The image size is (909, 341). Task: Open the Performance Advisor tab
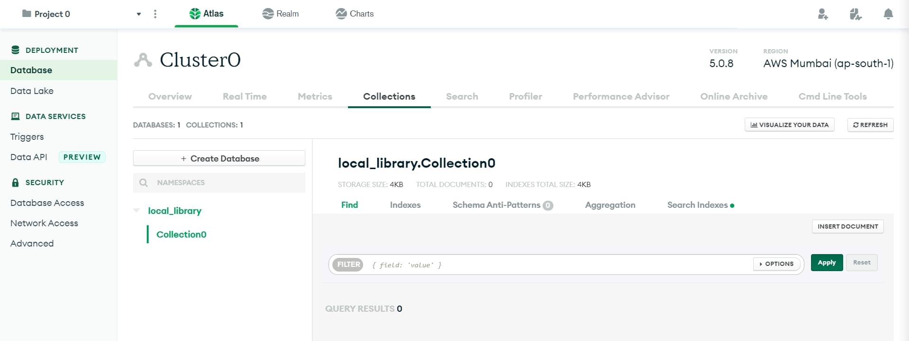(621, 96)
